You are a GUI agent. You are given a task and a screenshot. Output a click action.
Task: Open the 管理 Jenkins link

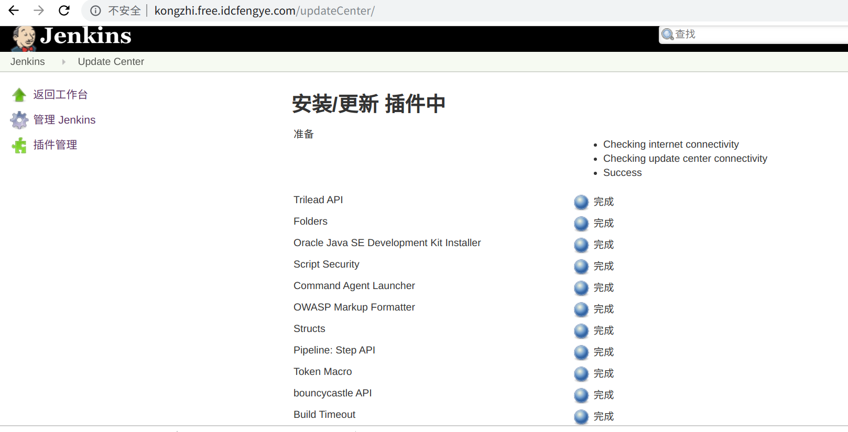pyautogui.click(x=64, y=120)
